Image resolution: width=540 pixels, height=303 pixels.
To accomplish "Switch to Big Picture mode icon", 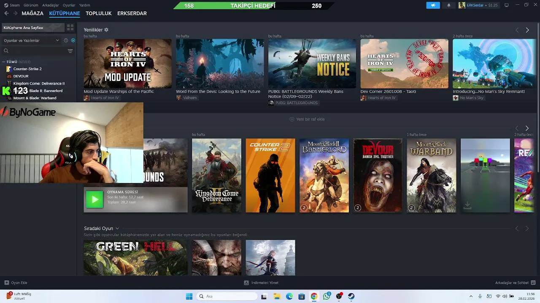I will tap(507, 5).
